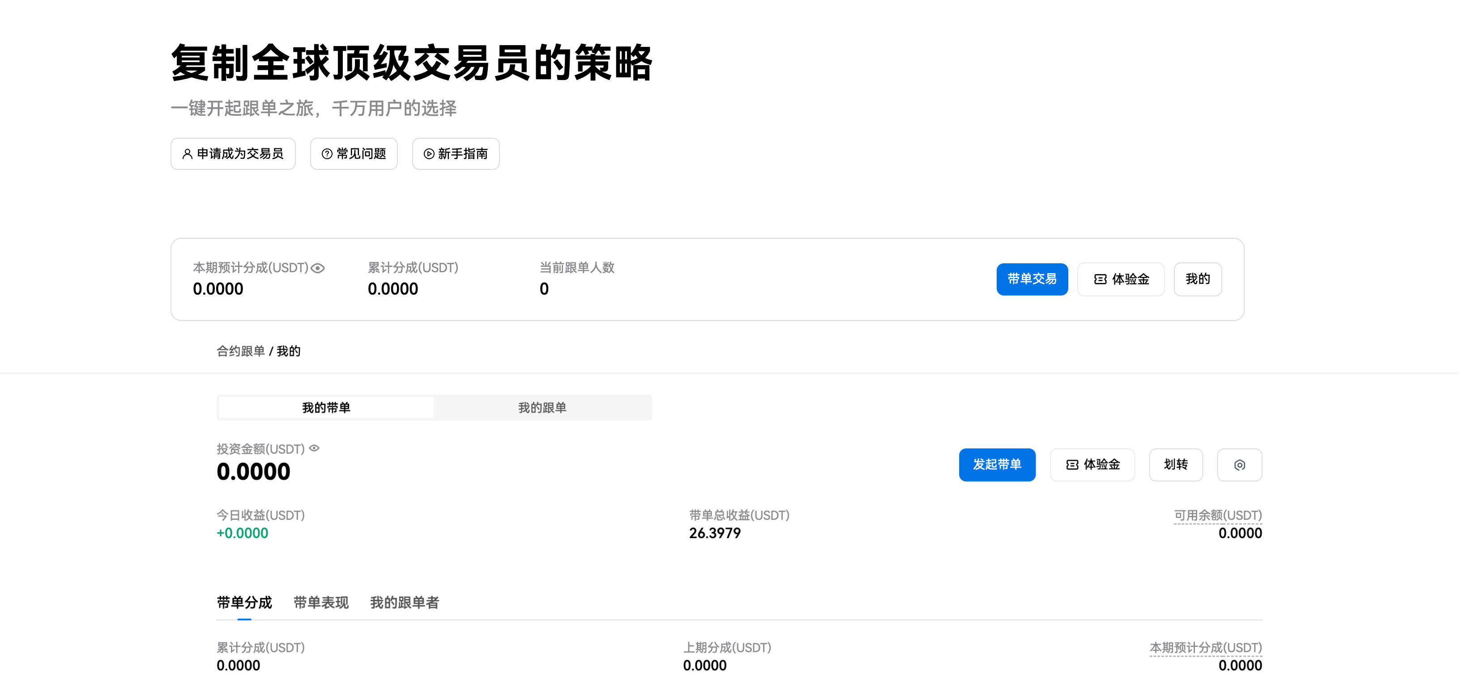Click the eye icon beside 本期预计分成
Screen dimensions: 1459x692
tap(318, 268)
